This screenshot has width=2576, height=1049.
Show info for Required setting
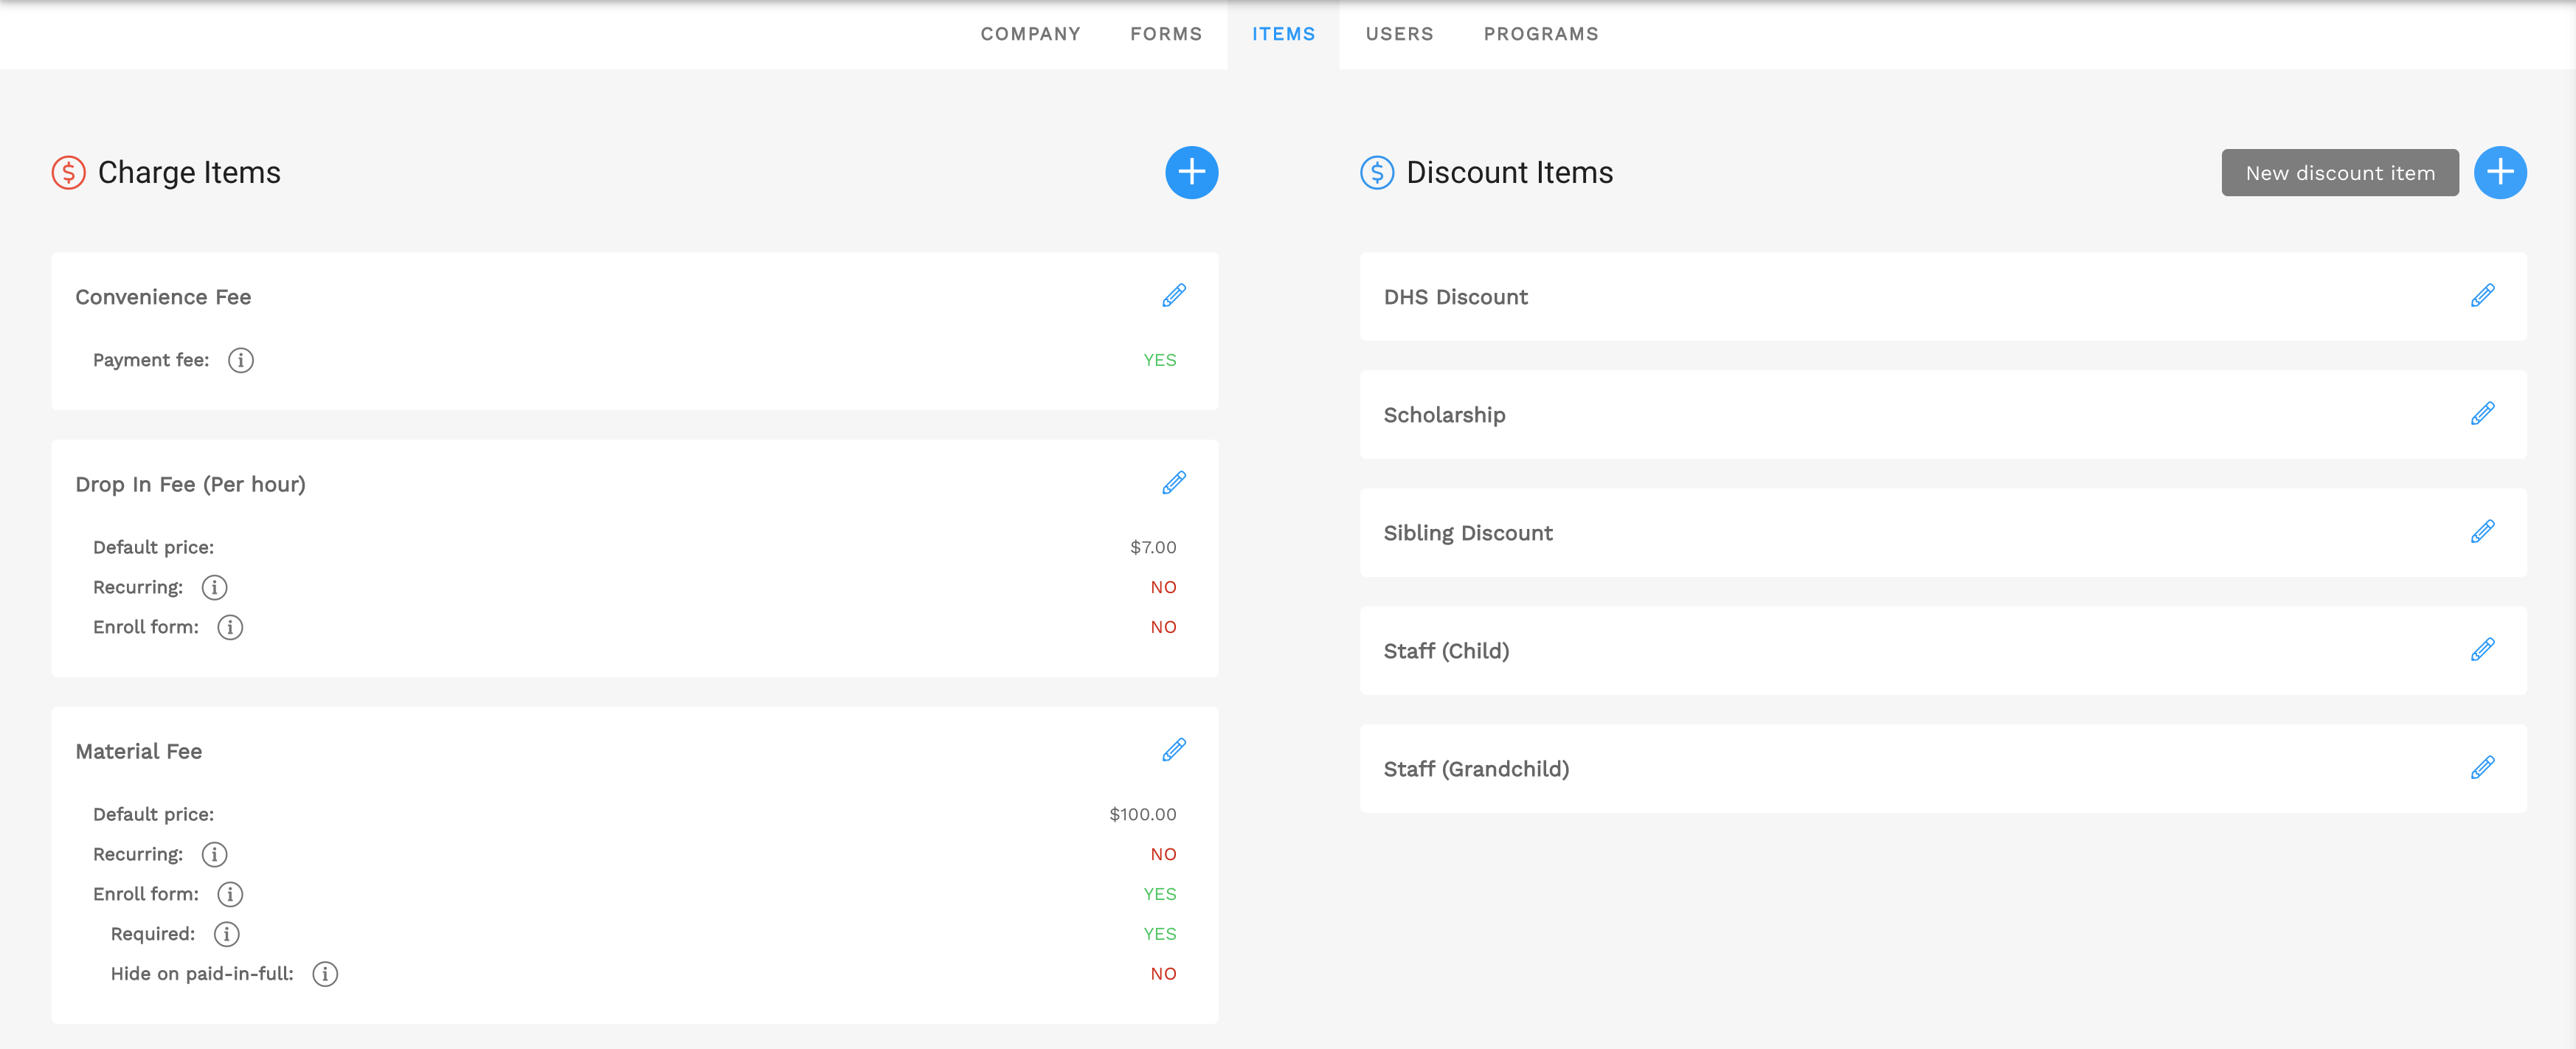226,934
